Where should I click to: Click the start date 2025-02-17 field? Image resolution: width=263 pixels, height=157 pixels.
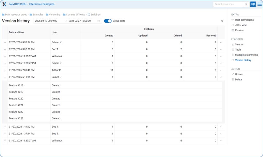pos(46,21)
